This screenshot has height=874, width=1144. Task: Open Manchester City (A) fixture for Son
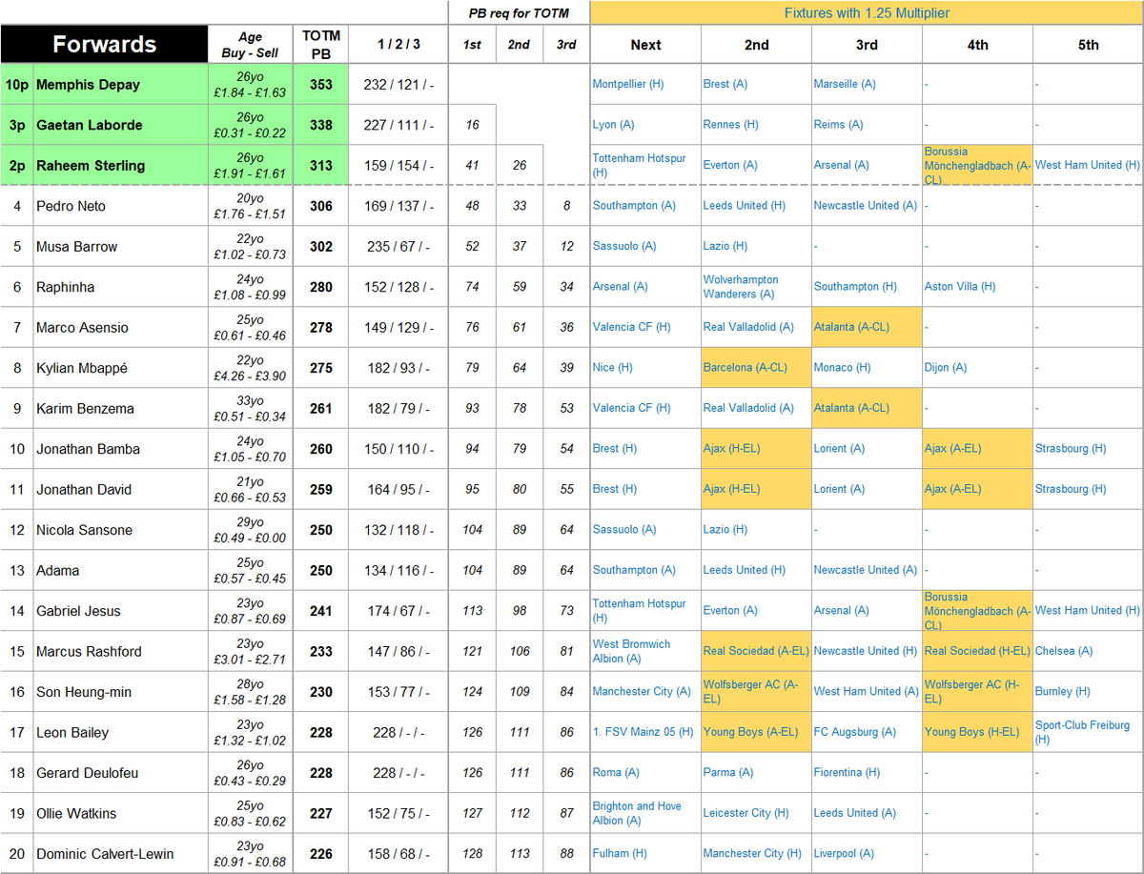(x=642, y=692)
